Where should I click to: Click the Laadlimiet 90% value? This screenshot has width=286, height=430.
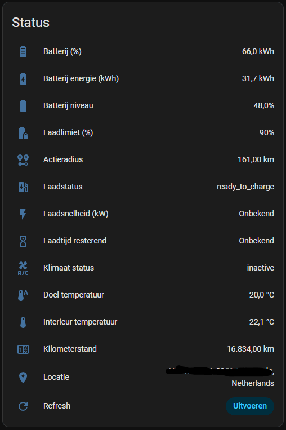tap(267, 133)
